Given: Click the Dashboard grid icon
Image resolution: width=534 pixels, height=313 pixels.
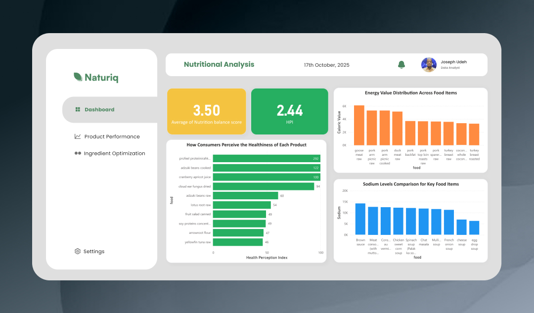Looking at the screenshot, I should point(78,109).
